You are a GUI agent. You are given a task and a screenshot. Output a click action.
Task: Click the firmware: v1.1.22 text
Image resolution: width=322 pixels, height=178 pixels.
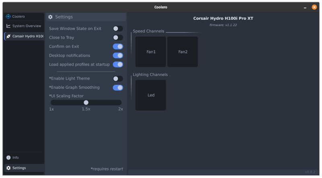tap(223, 25)
